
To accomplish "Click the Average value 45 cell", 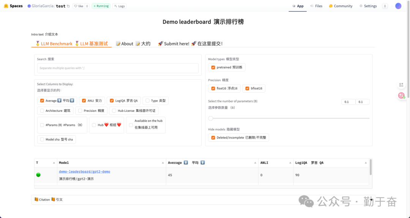I will pos(212,175).
